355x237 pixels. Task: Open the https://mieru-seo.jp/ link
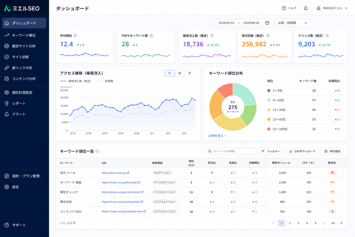point(114,173)
